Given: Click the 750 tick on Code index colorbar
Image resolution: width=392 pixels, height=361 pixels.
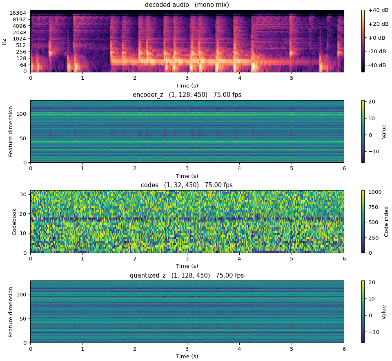Looking at the screenshot, I should (374, 207).
